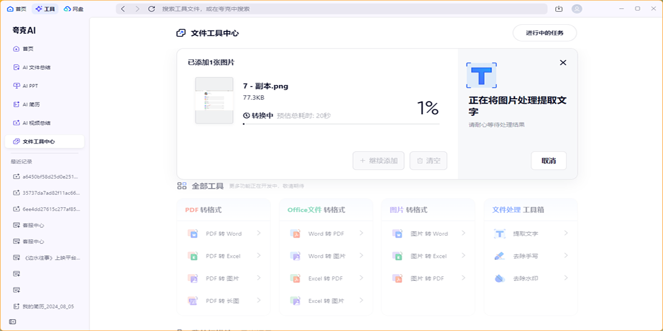Screen dimensions: 663x331
Task: Open AI 视频总结 in sidebar
Action: [x=36, y=123]
